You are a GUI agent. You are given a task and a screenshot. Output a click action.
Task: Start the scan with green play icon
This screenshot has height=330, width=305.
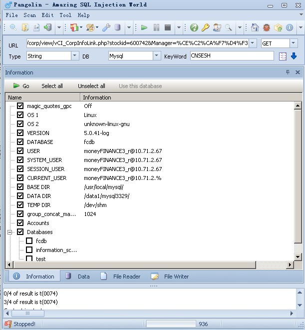(144, 27)
